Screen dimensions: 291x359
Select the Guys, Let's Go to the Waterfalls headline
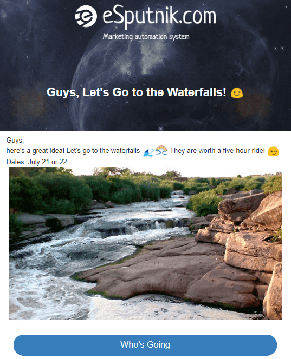pos(137,92)
